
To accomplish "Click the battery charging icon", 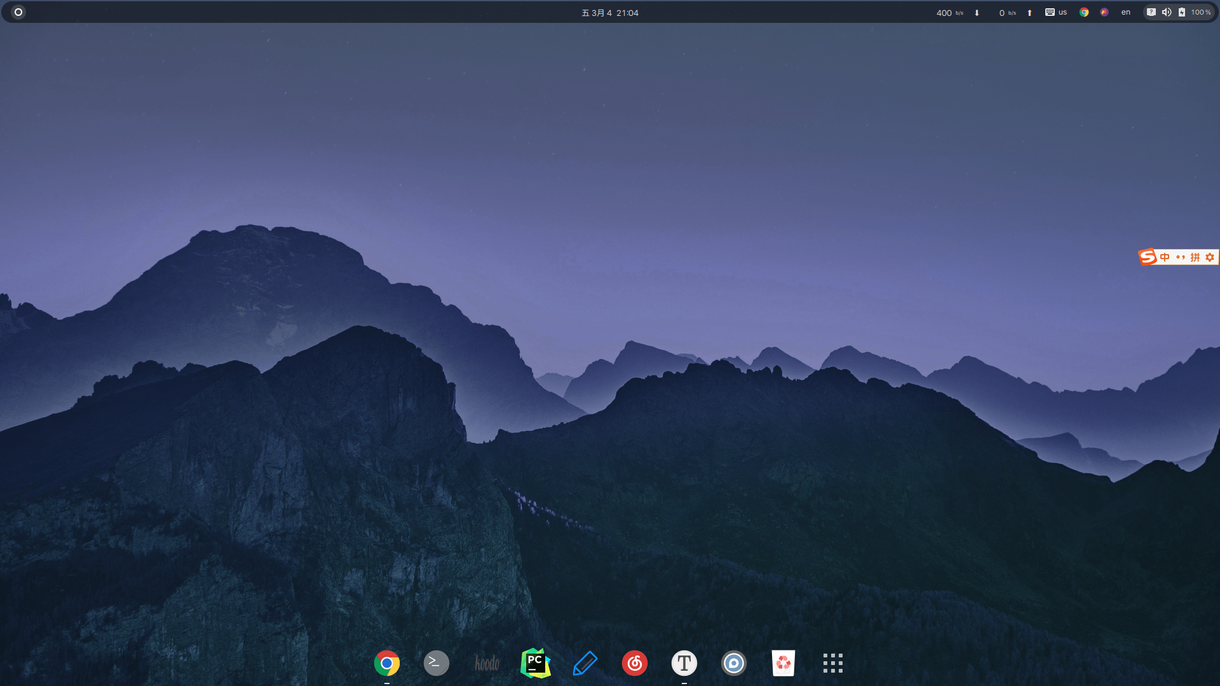I will (1182, 12).
